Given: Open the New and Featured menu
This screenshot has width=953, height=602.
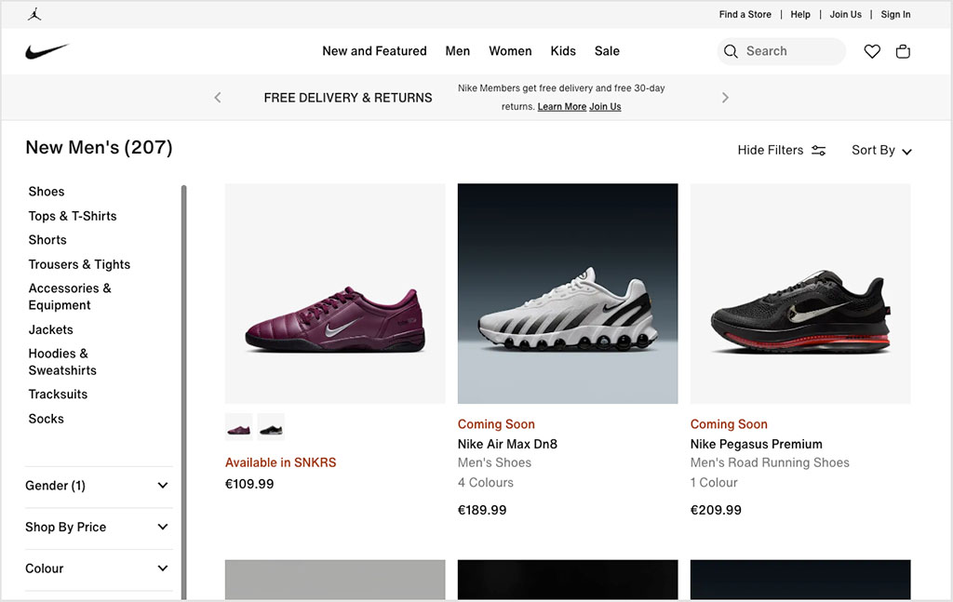Looking at the screenshot, I should (374, 51).
